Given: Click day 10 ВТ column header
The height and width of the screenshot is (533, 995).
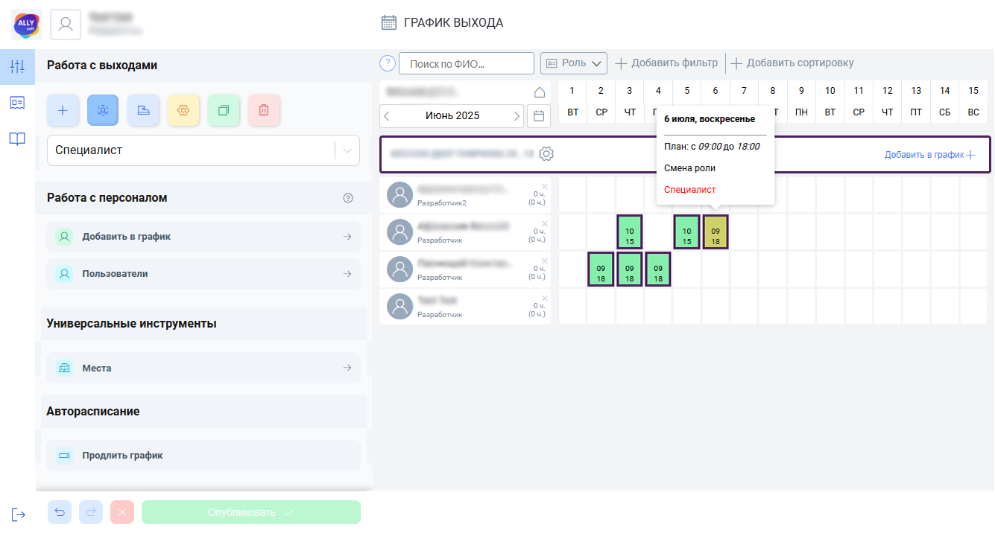Looking at the screenshot, I should tap(830, 101).
